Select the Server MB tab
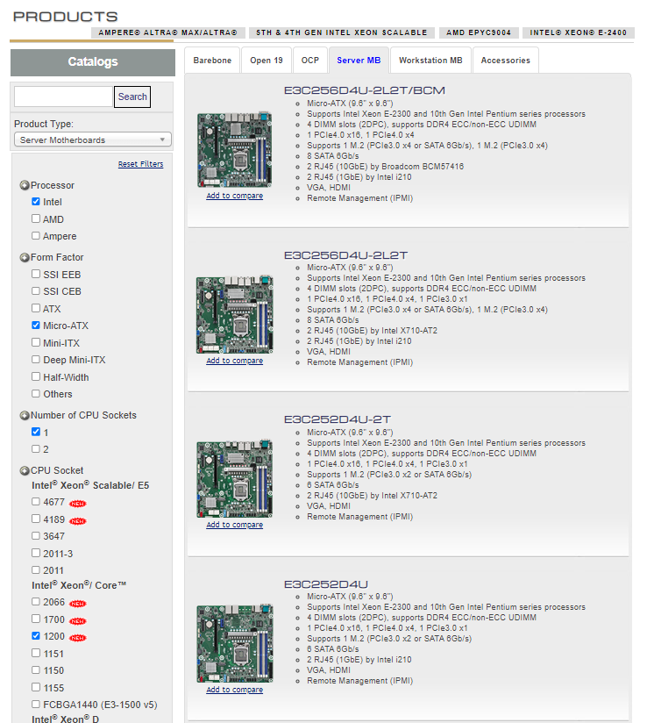Viewport: 647px width, 723px height. (359, 61)
